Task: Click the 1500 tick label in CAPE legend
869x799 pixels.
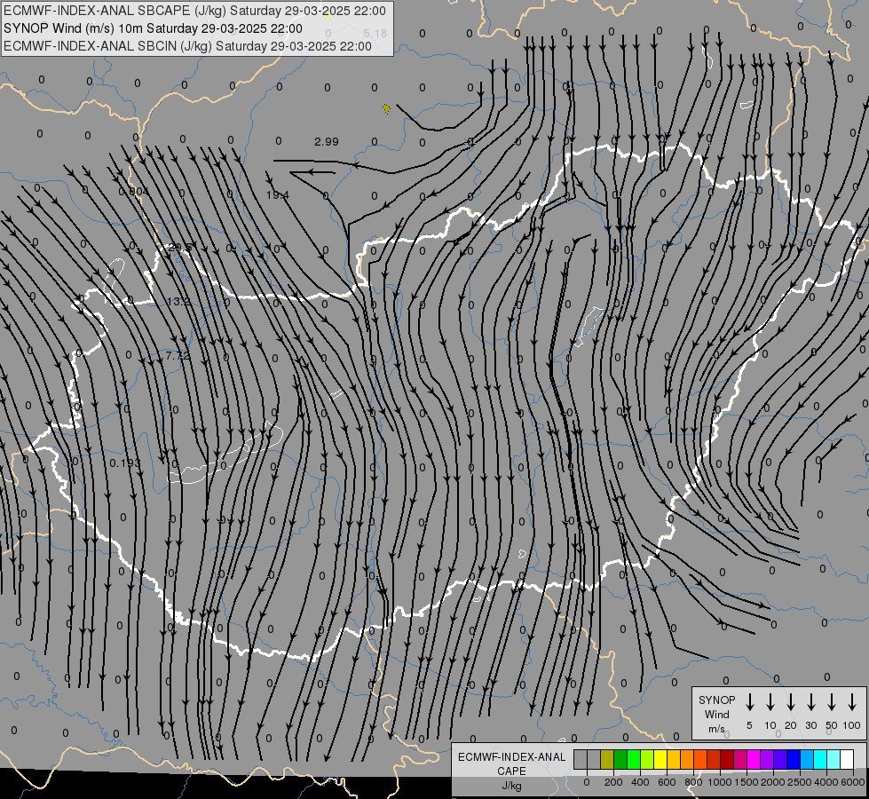Action: coord(746,782)
